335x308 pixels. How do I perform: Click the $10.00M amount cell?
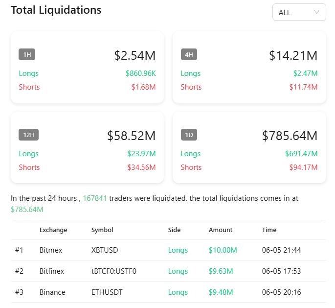223,250
